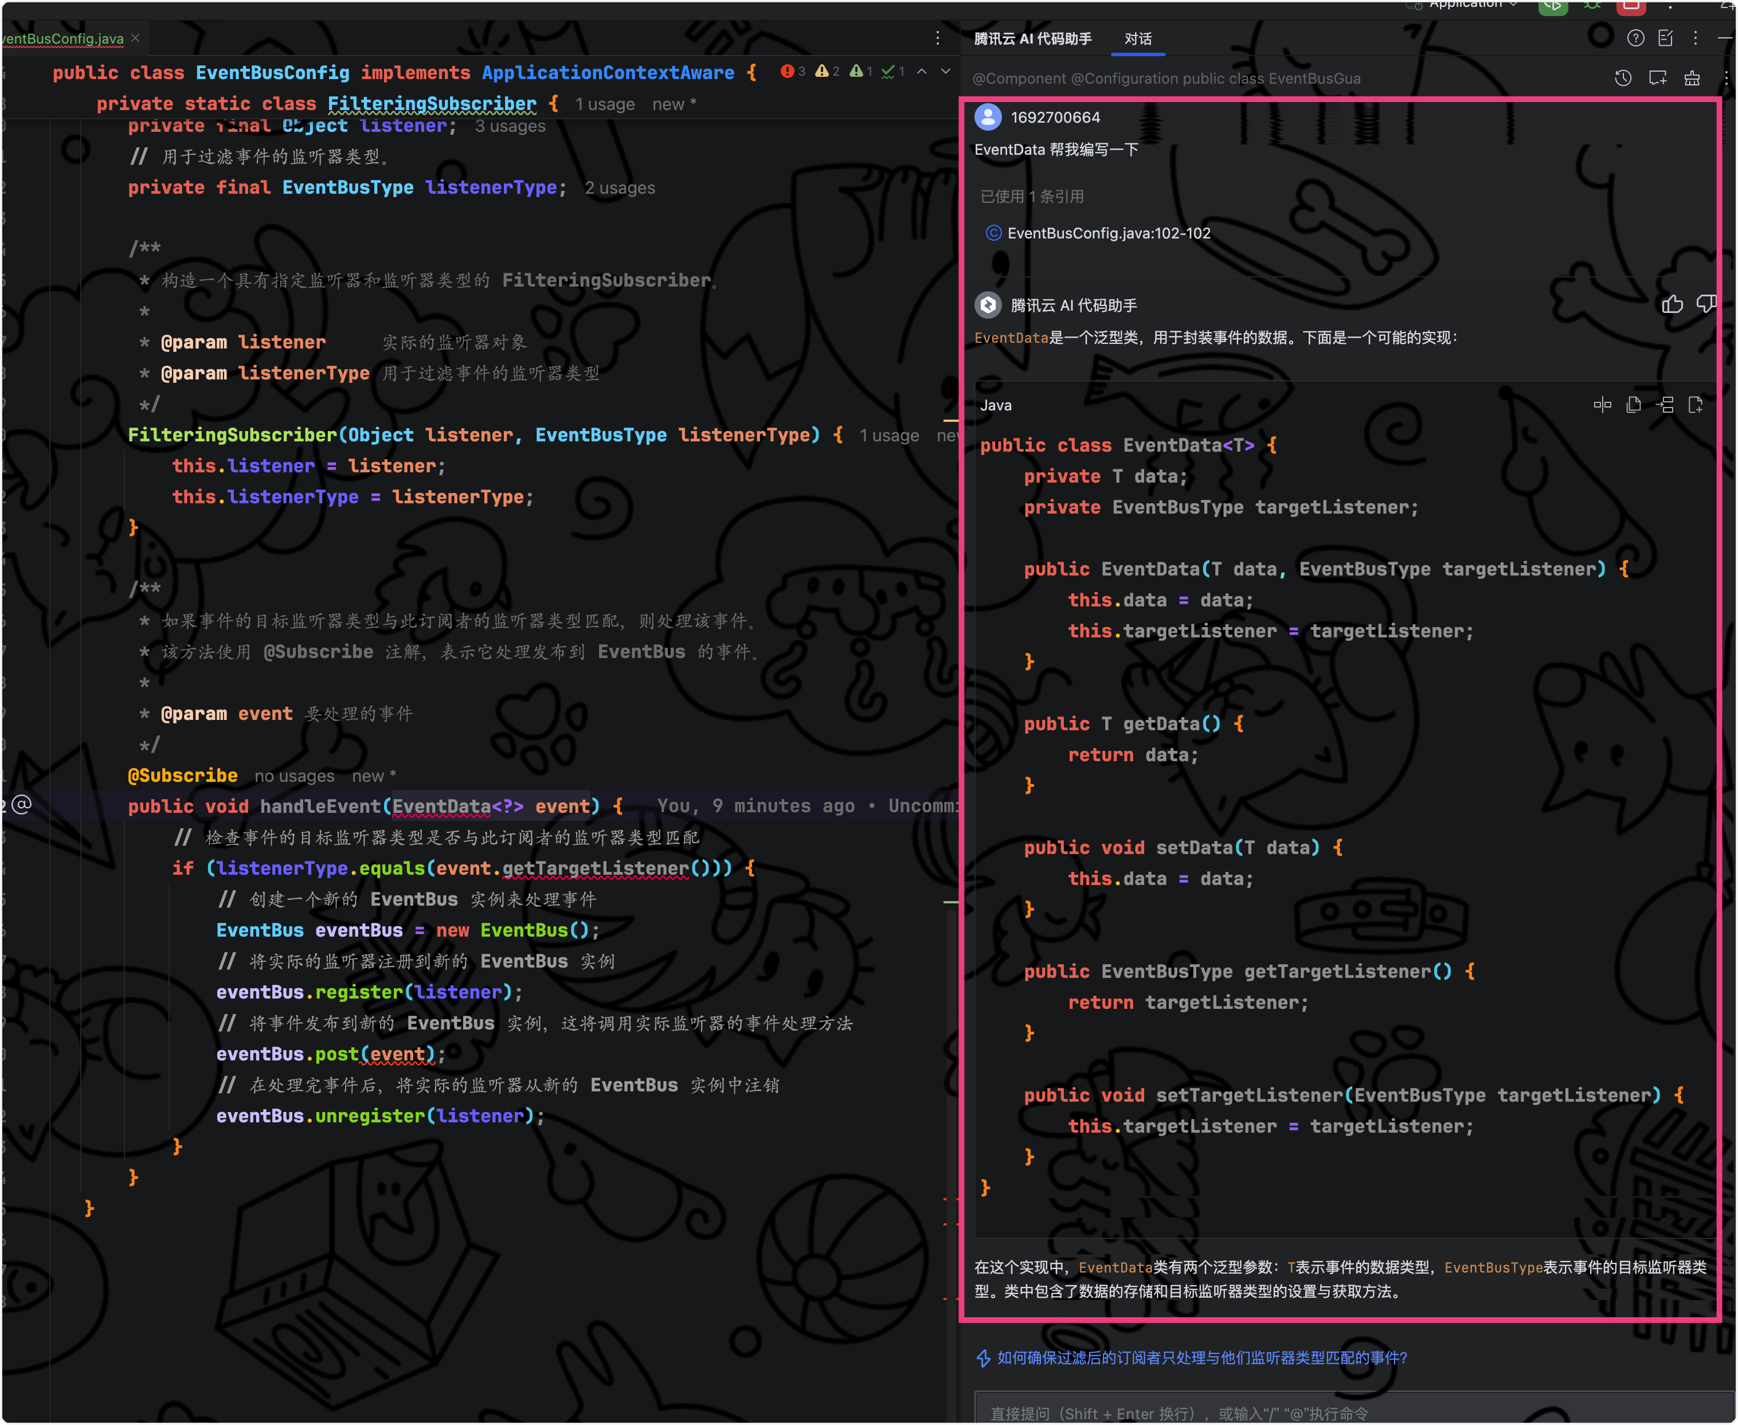The height and width of the screenshot is (1425, 1738).
Task: Click the user message 'EventData 帮我编写一下'
Action: coord(1056,150)
